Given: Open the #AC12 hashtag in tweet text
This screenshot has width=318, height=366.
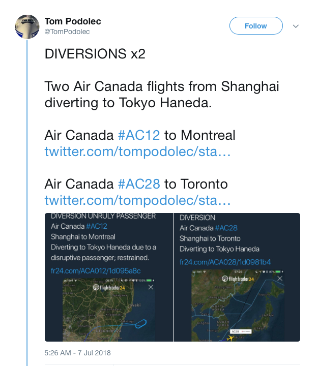Looking at the screenshot, I should tap(139, 135).
